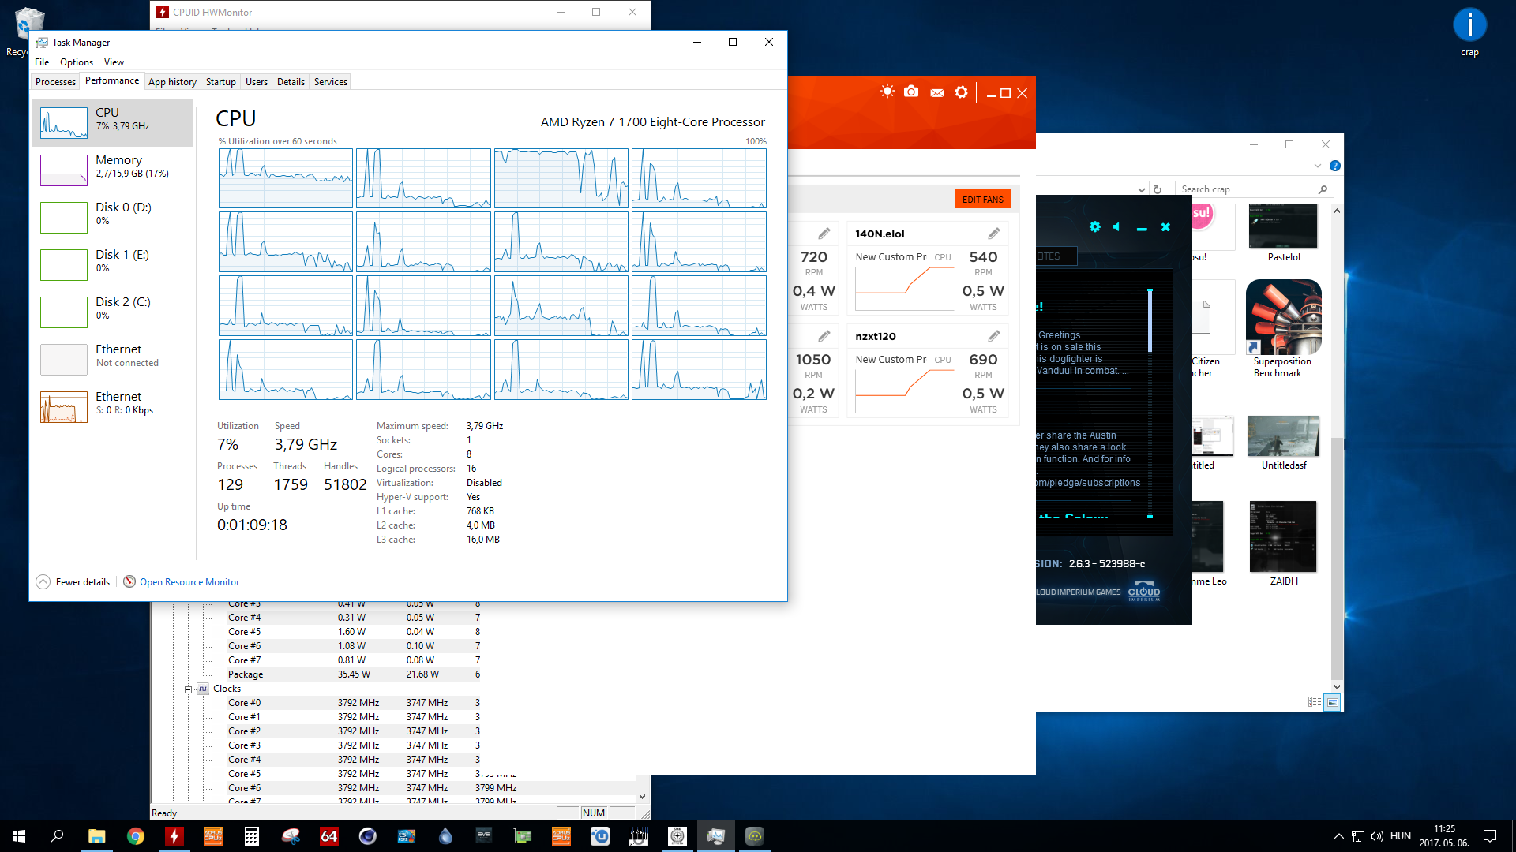Open the File menu in Task Manager
The height and width of the screenshot is (852, 1516).
click(x=42, y=62)
